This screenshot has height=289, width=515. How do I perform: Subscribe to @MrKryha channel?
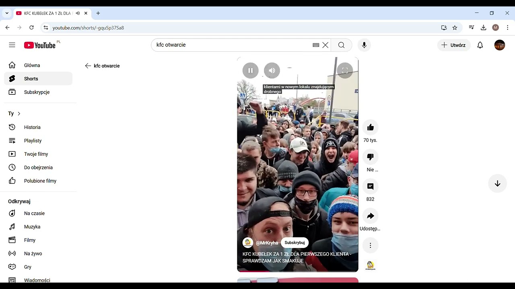tap(295, 242)
